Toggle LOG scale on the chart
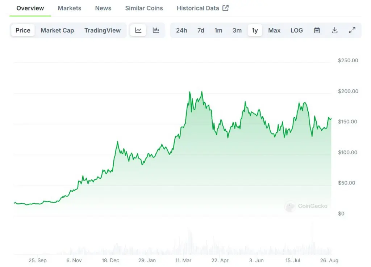The image size is (371, 267). (297, 30)
